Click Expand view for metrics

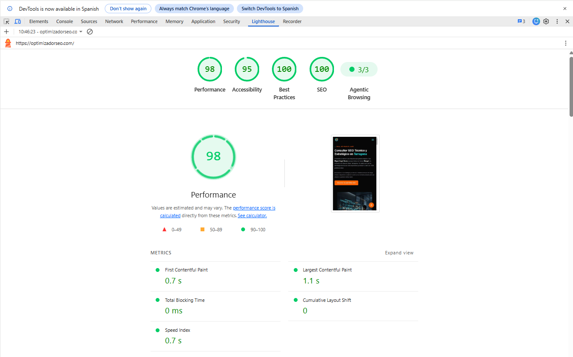399,253
